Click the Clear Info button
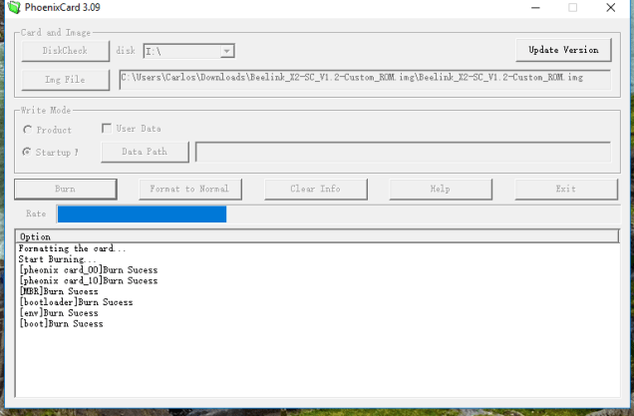This screenshot has width=634, height=416. tap(315, 189)
